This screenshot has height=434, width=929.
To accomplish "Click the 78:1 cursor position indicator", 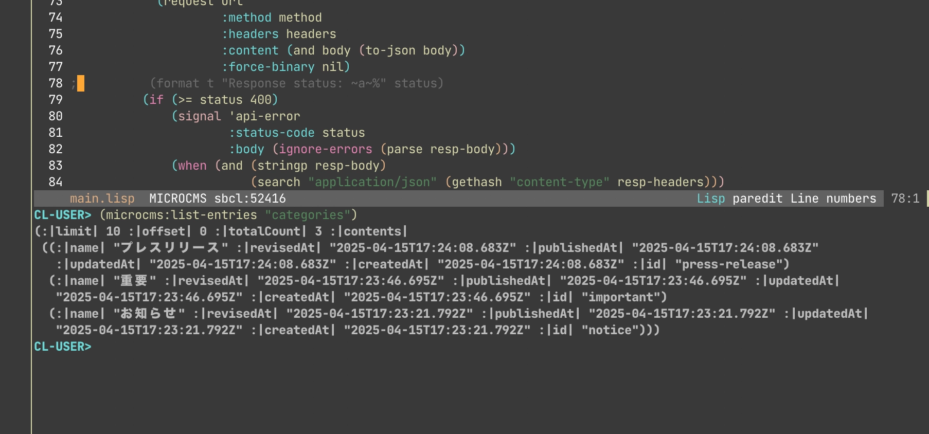I will point(905,198).
